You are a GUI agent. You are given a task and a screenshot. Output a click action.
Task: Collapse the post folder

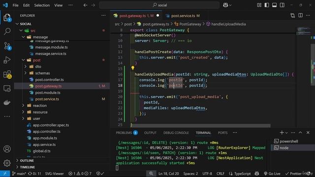(x=23, y=60)
